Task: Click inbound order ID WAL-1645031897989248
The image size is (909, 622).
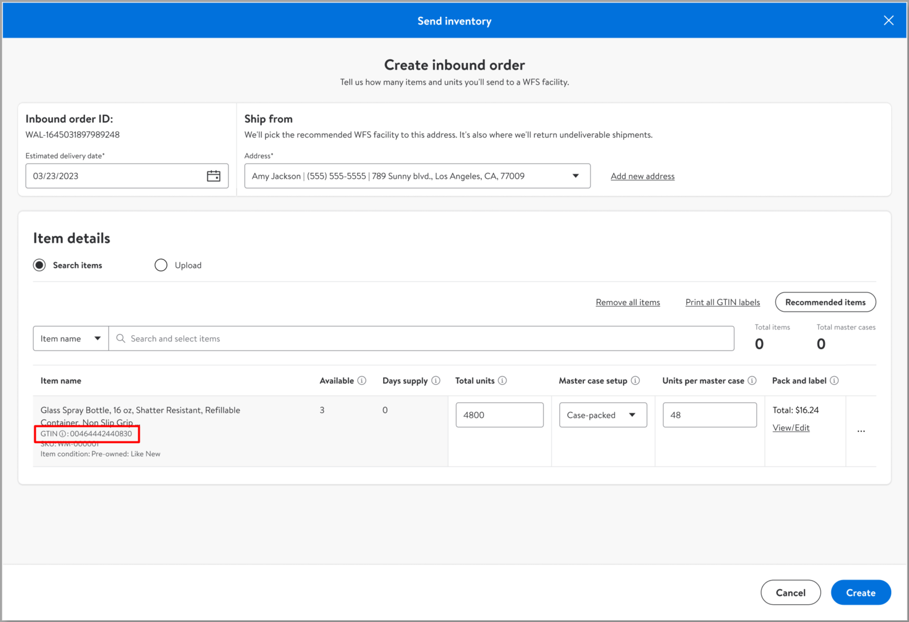Action: pyautogui.click(x=72, y=135)
